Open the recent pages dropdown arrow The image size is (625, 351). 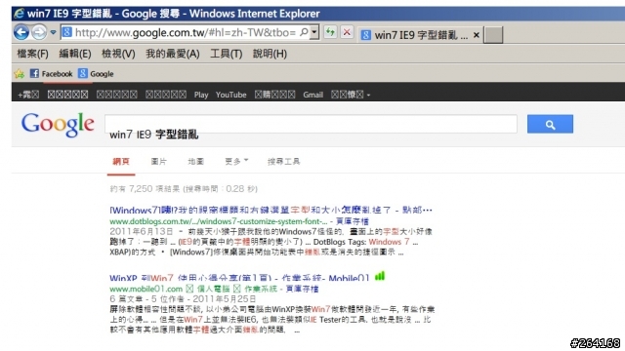(x=53, y=32)
